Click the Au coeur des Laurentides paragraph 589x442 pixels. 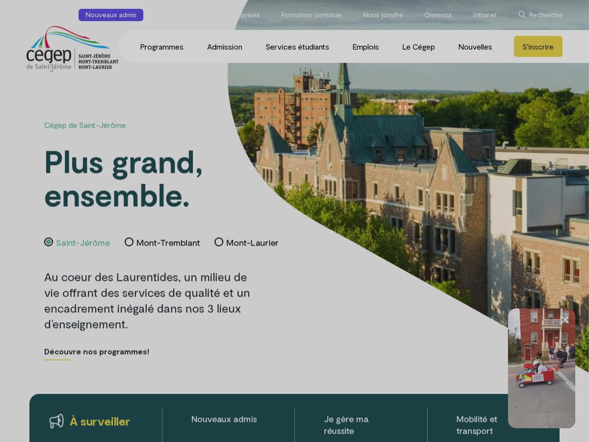click(147, 301)
